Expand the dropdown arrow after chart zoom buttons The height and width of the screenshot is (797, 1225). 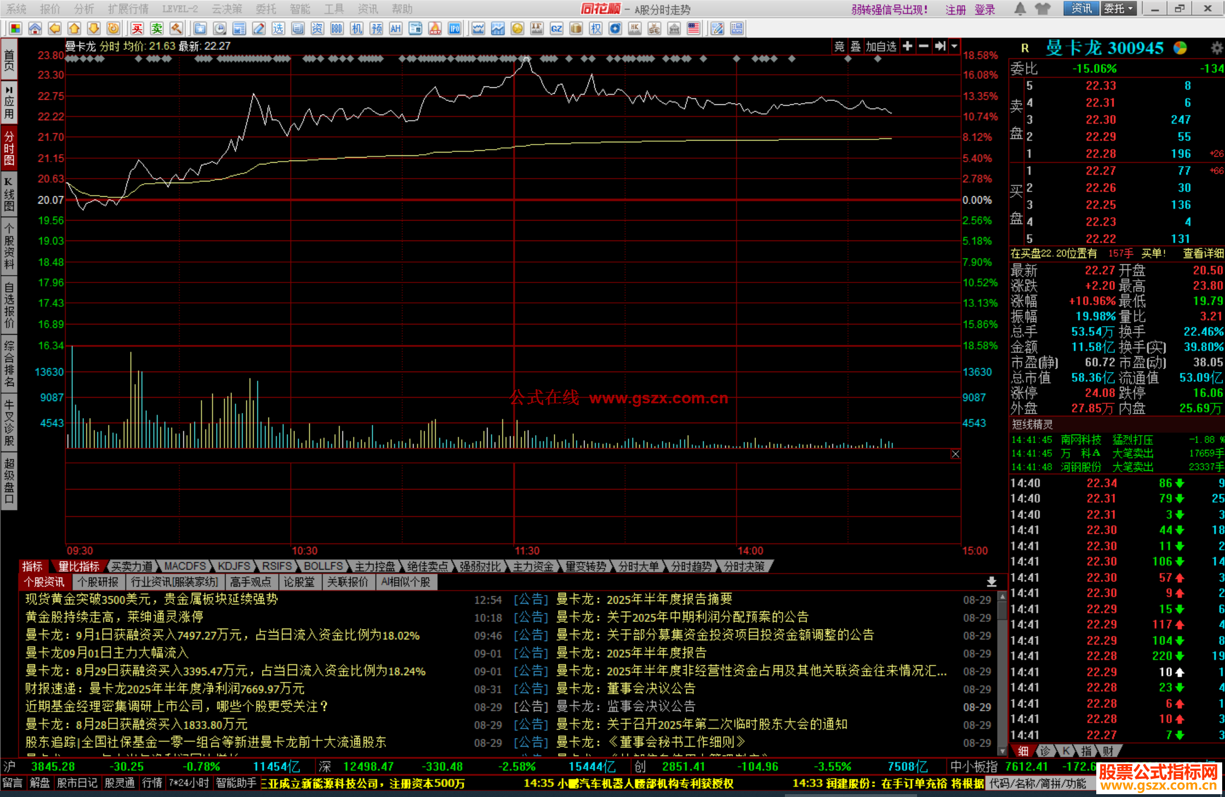954,47
